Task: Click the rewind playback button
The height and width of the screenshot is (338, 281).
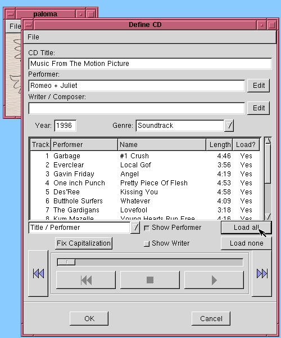Action: click(x=86, y=280)
